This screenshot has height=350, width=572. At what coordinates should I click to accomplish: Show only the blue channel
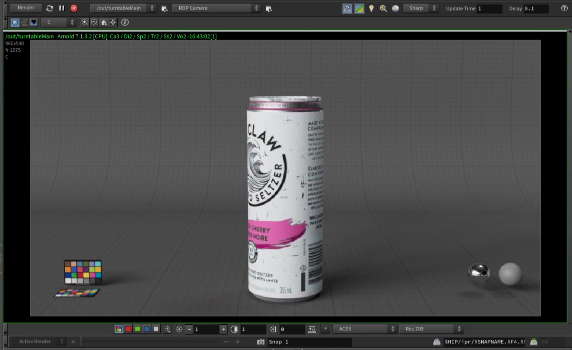(x=147, y=329)
